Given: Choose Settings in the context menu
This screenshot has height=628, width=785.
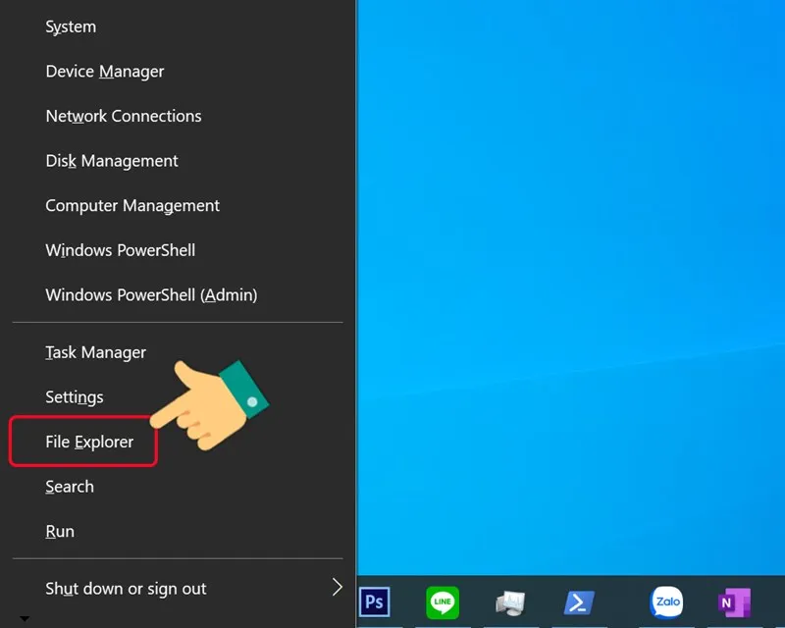Looking at the screenshot, I should (75, 397).
